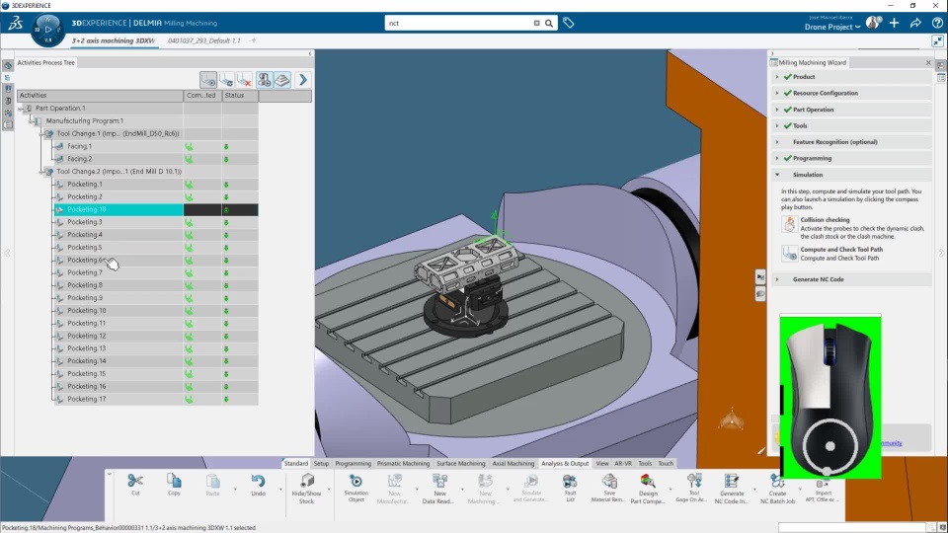Collapse the Simulation wizard step
948x533 pixels.
coord(777,175)
